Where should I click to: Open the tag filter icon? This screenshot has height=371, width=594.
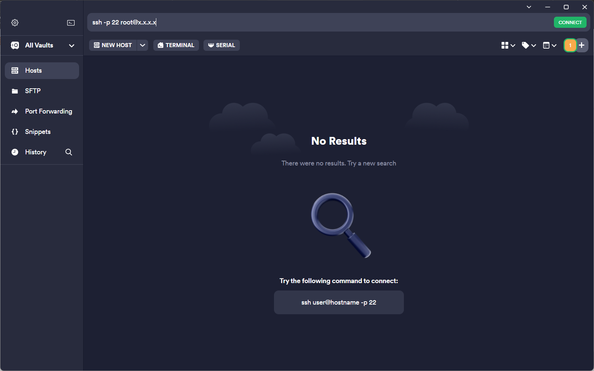[x=529, y=45]
